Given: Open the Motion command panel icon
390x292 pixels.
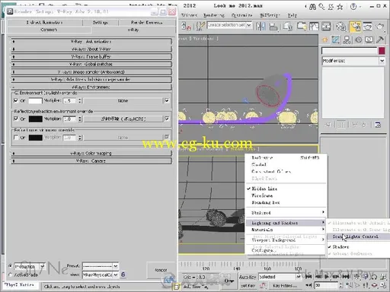Looking at the screenshot, I should pos(358,40).
